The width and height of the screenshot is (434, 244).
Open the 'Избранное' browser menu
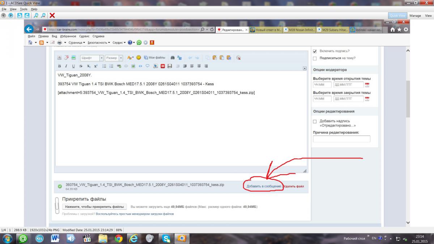(x=68, y=36)
